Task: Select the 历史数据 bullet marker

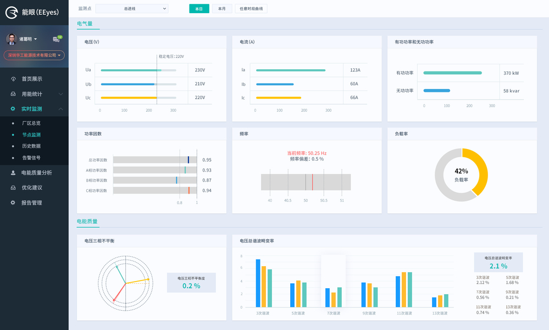Action: point(13,146)
